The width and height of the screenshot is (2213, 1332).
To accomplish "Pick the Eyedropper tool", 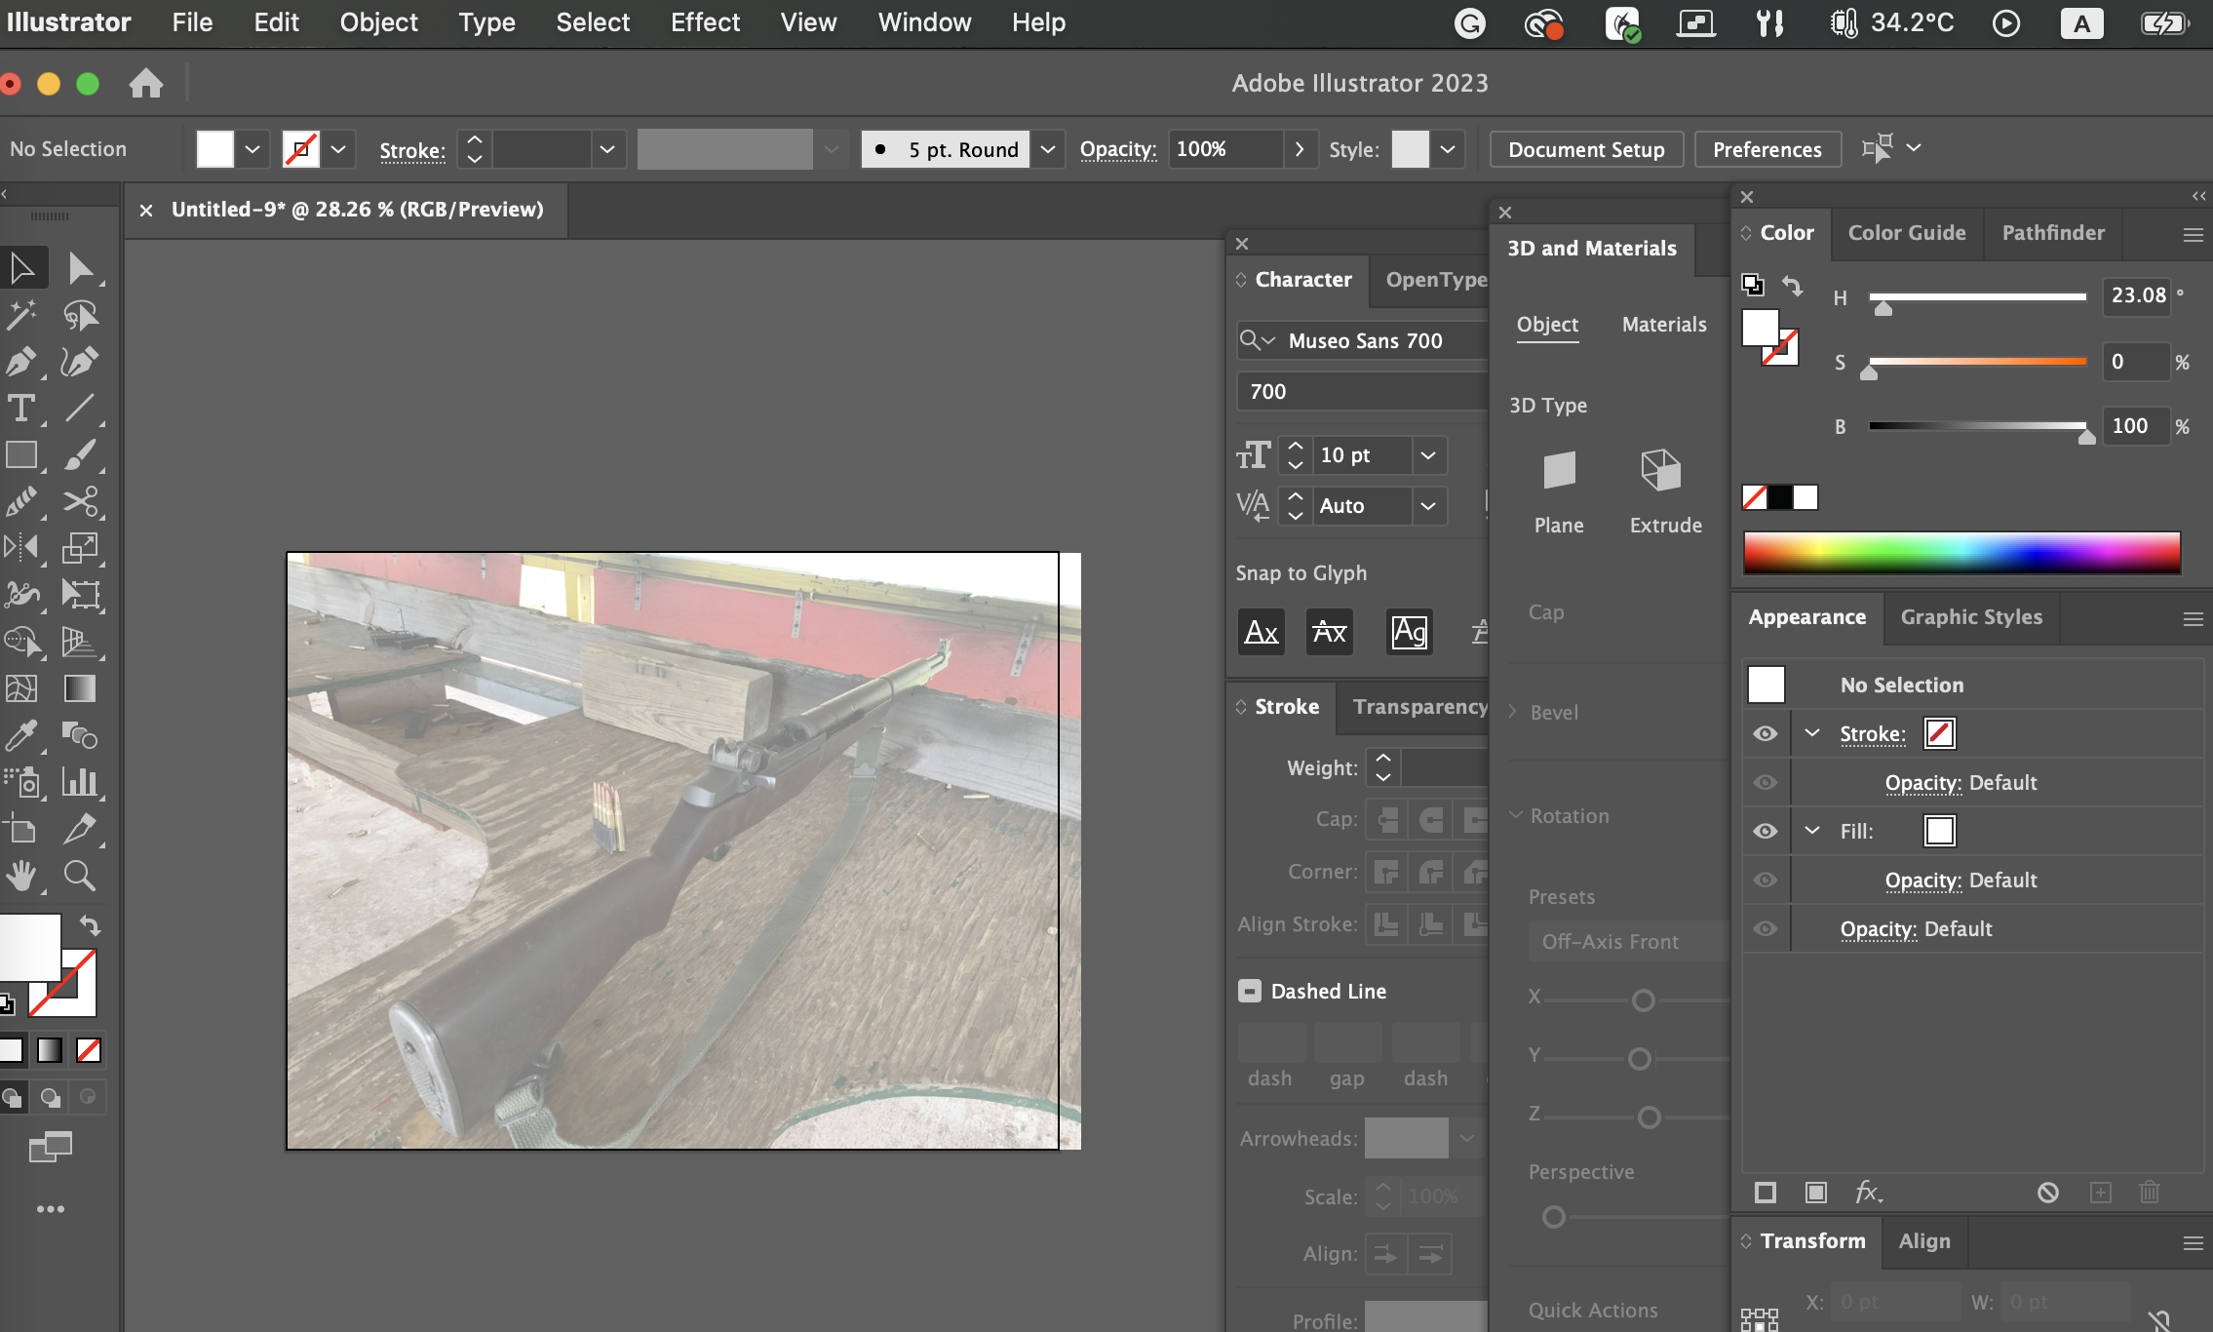I will click(21, 736).
